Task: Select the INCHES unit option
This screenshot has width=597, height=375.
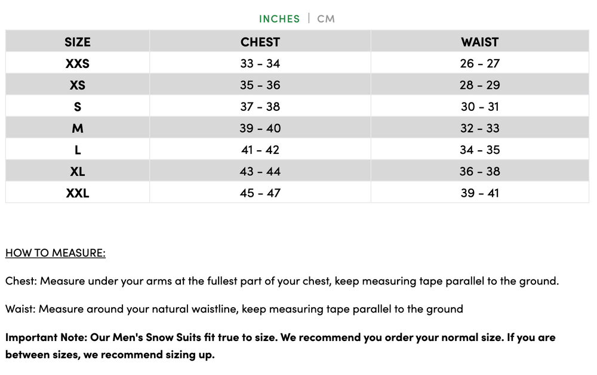Action: click(x=279, y=18)
